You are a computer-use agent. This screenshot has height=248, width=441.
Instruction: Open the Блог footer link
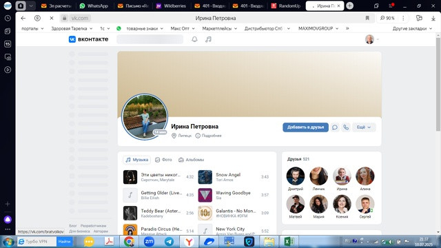[x=73, y=226]
